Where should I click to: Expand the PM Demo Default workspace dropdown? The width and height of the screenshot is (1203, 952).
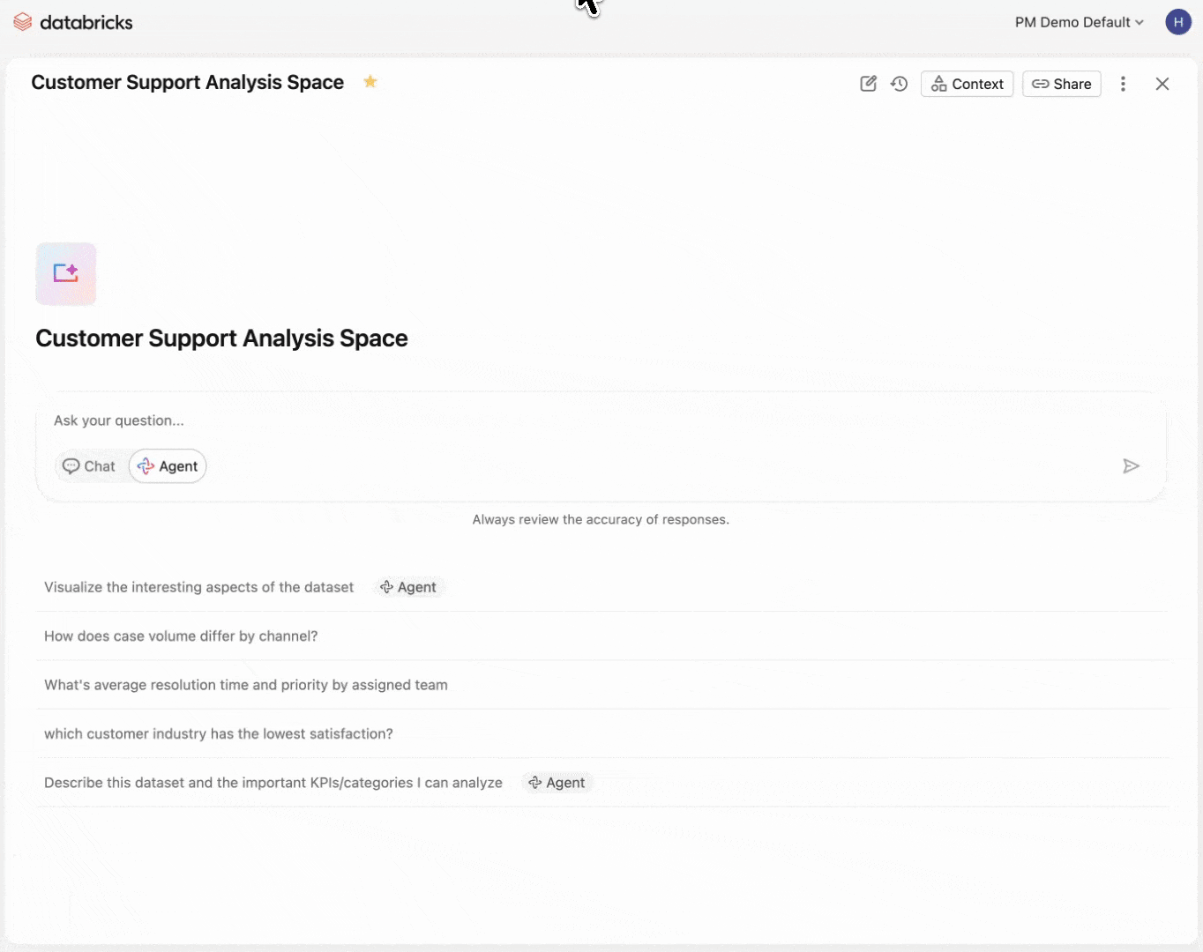1079,22
